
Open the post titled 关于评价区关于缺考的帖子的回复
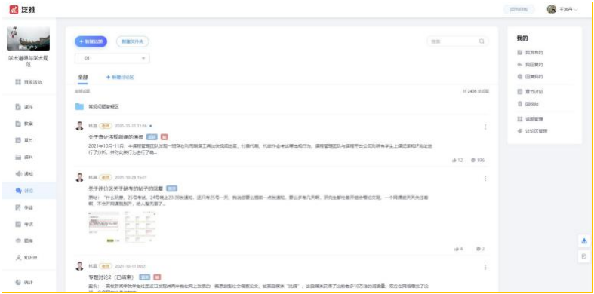[x=126, y=188]
